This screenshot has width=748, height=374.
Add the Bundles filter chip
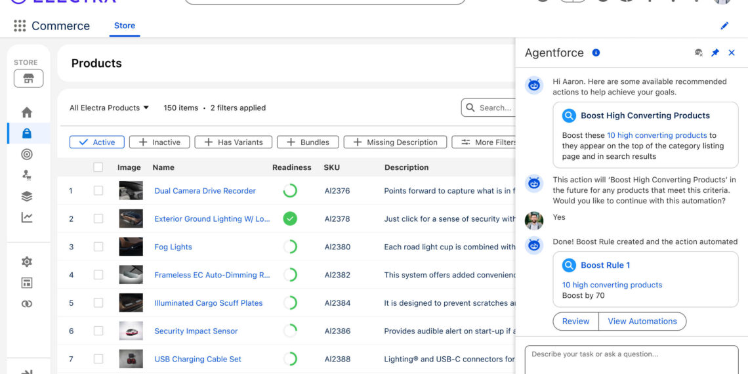[308, 142]
